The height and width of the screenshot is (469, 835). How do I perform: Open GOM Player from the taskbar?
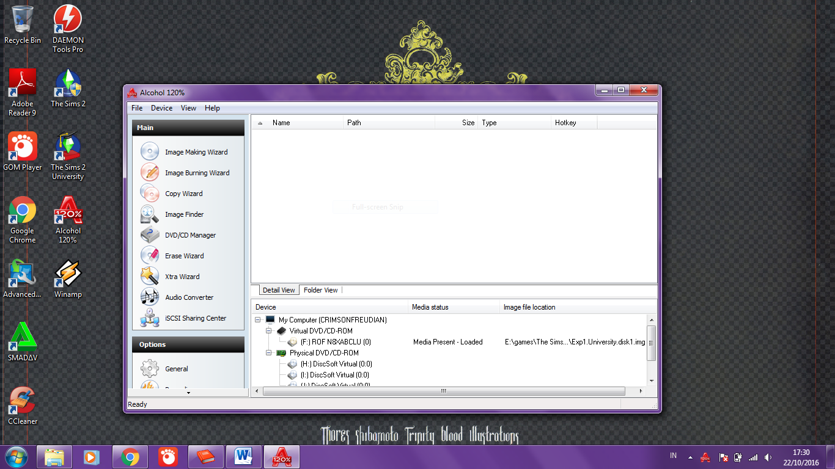(x=168, y=457)
